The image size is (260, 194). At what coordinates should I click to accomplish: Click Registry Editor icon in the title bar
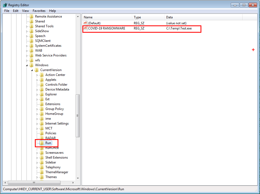pyautogui.click(x=5, y=5)
